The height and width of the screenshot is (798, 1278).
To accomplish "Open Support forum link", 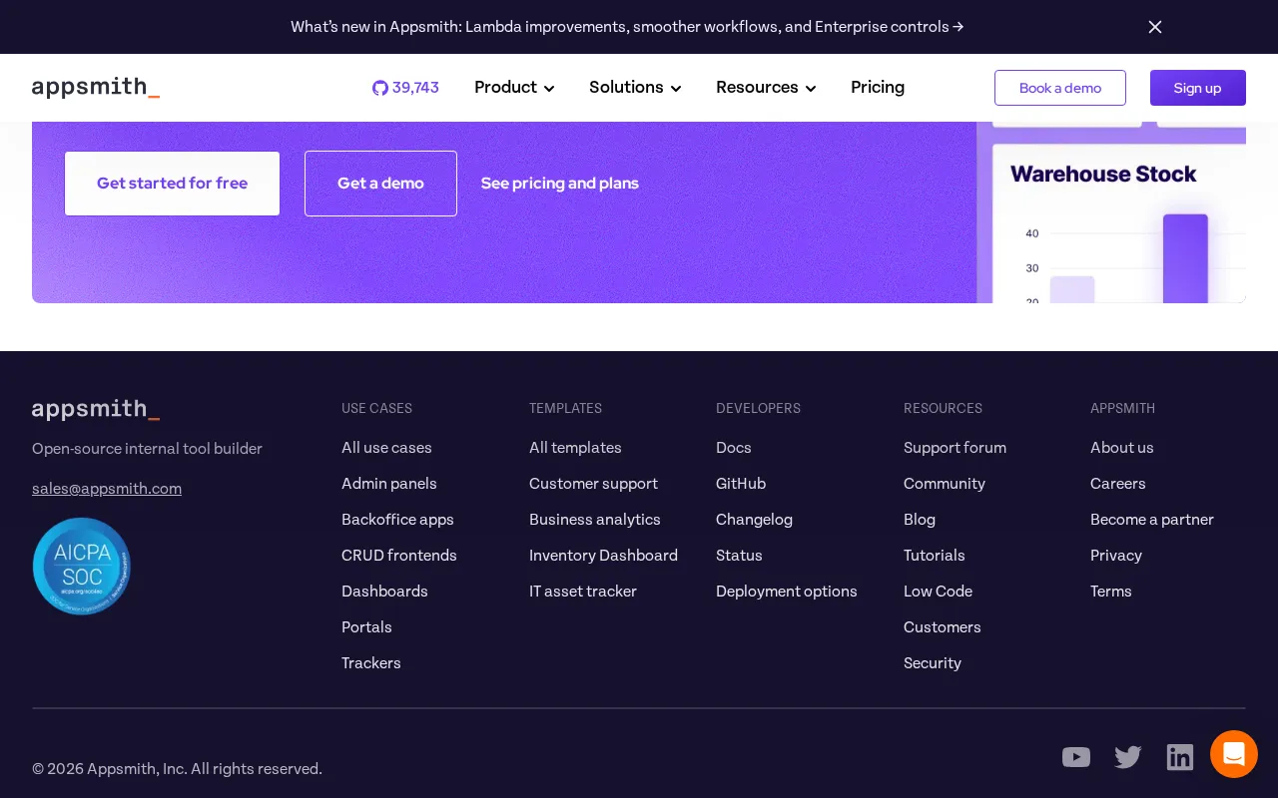I will point(955,448).
